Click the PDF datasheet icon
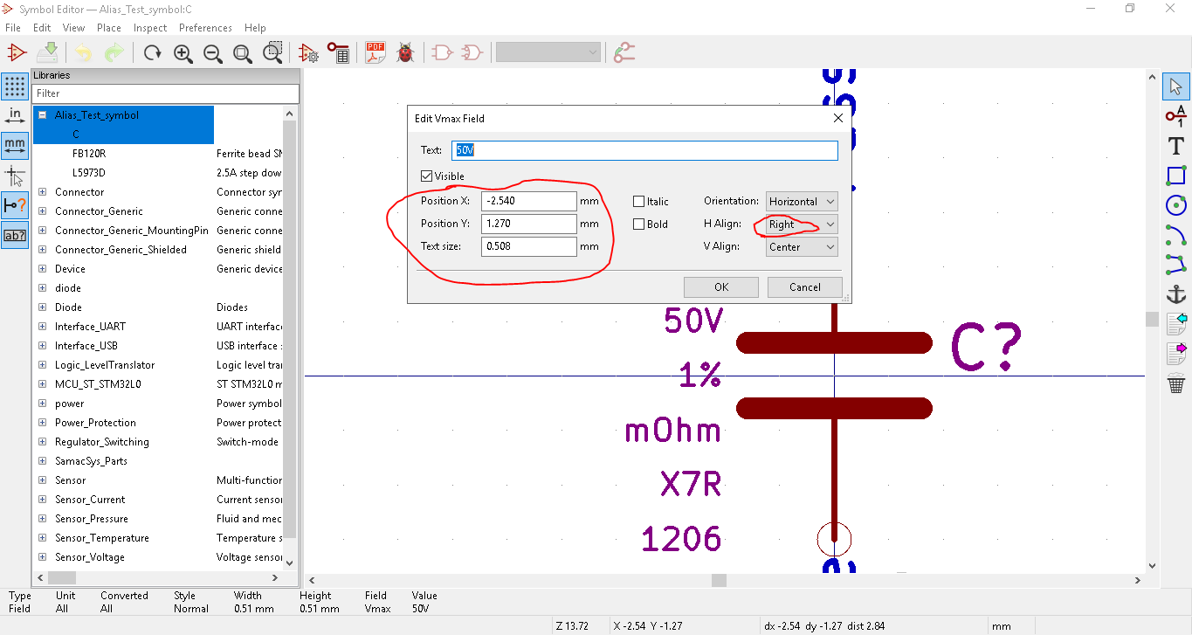1192x635 pixels. [376, 53]
